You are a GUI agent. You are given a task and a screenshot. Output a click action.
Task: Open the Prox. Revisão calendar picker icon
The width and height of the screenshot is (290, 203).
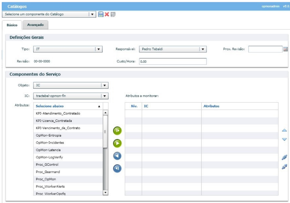(x=285, y=50)
